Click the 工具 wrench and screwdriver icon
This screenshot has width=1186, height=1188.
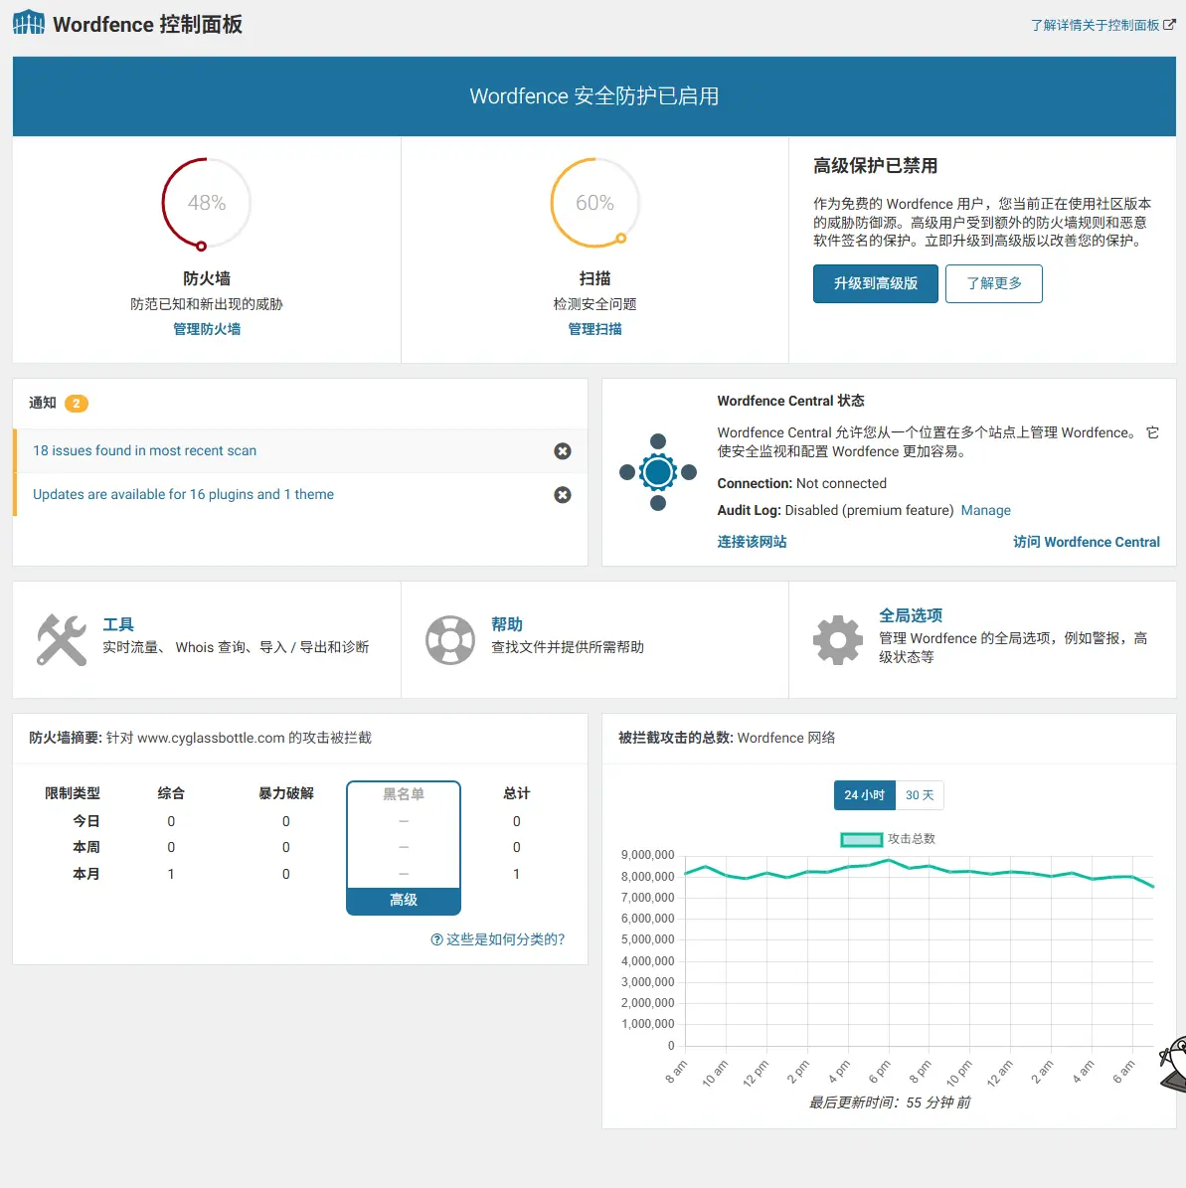(x=62, y=639)
